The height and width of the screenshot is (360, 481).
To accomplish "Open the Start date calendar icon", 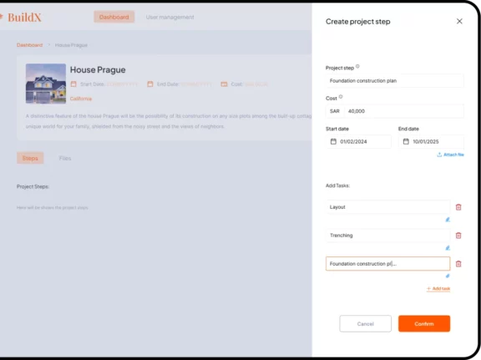I will [x=333, y=141].
